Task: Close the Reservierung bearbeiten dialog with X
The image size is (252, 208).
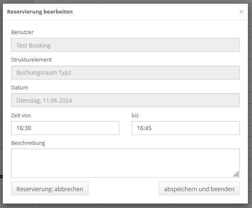Action: coord(241,12)
